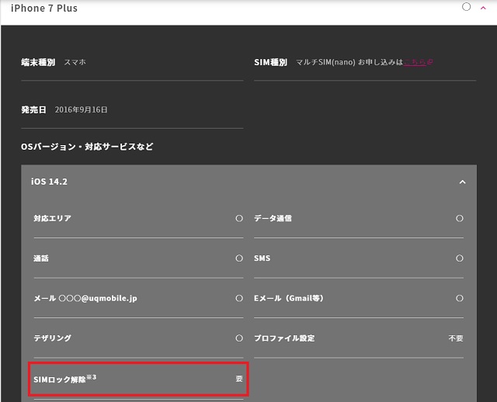Image resolution: width=497 pixels, height=402 pixels.
Task: Click the 不要 value for プロファイル設定
Action: click(x=455, y=338)
